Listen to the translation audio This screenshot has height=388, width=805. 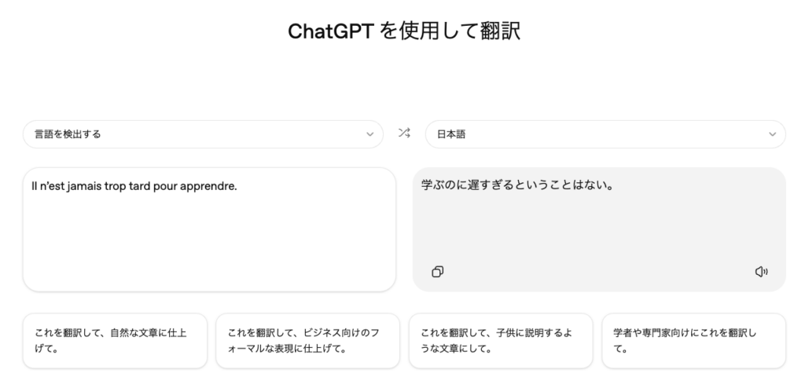coord(760,272)
